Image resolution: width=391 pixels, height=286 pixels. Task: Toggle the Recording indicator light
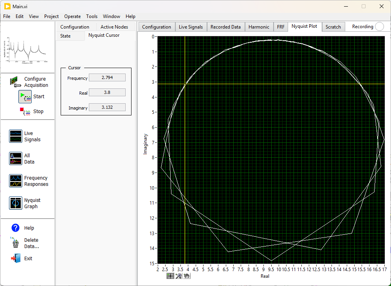point(379,27)
